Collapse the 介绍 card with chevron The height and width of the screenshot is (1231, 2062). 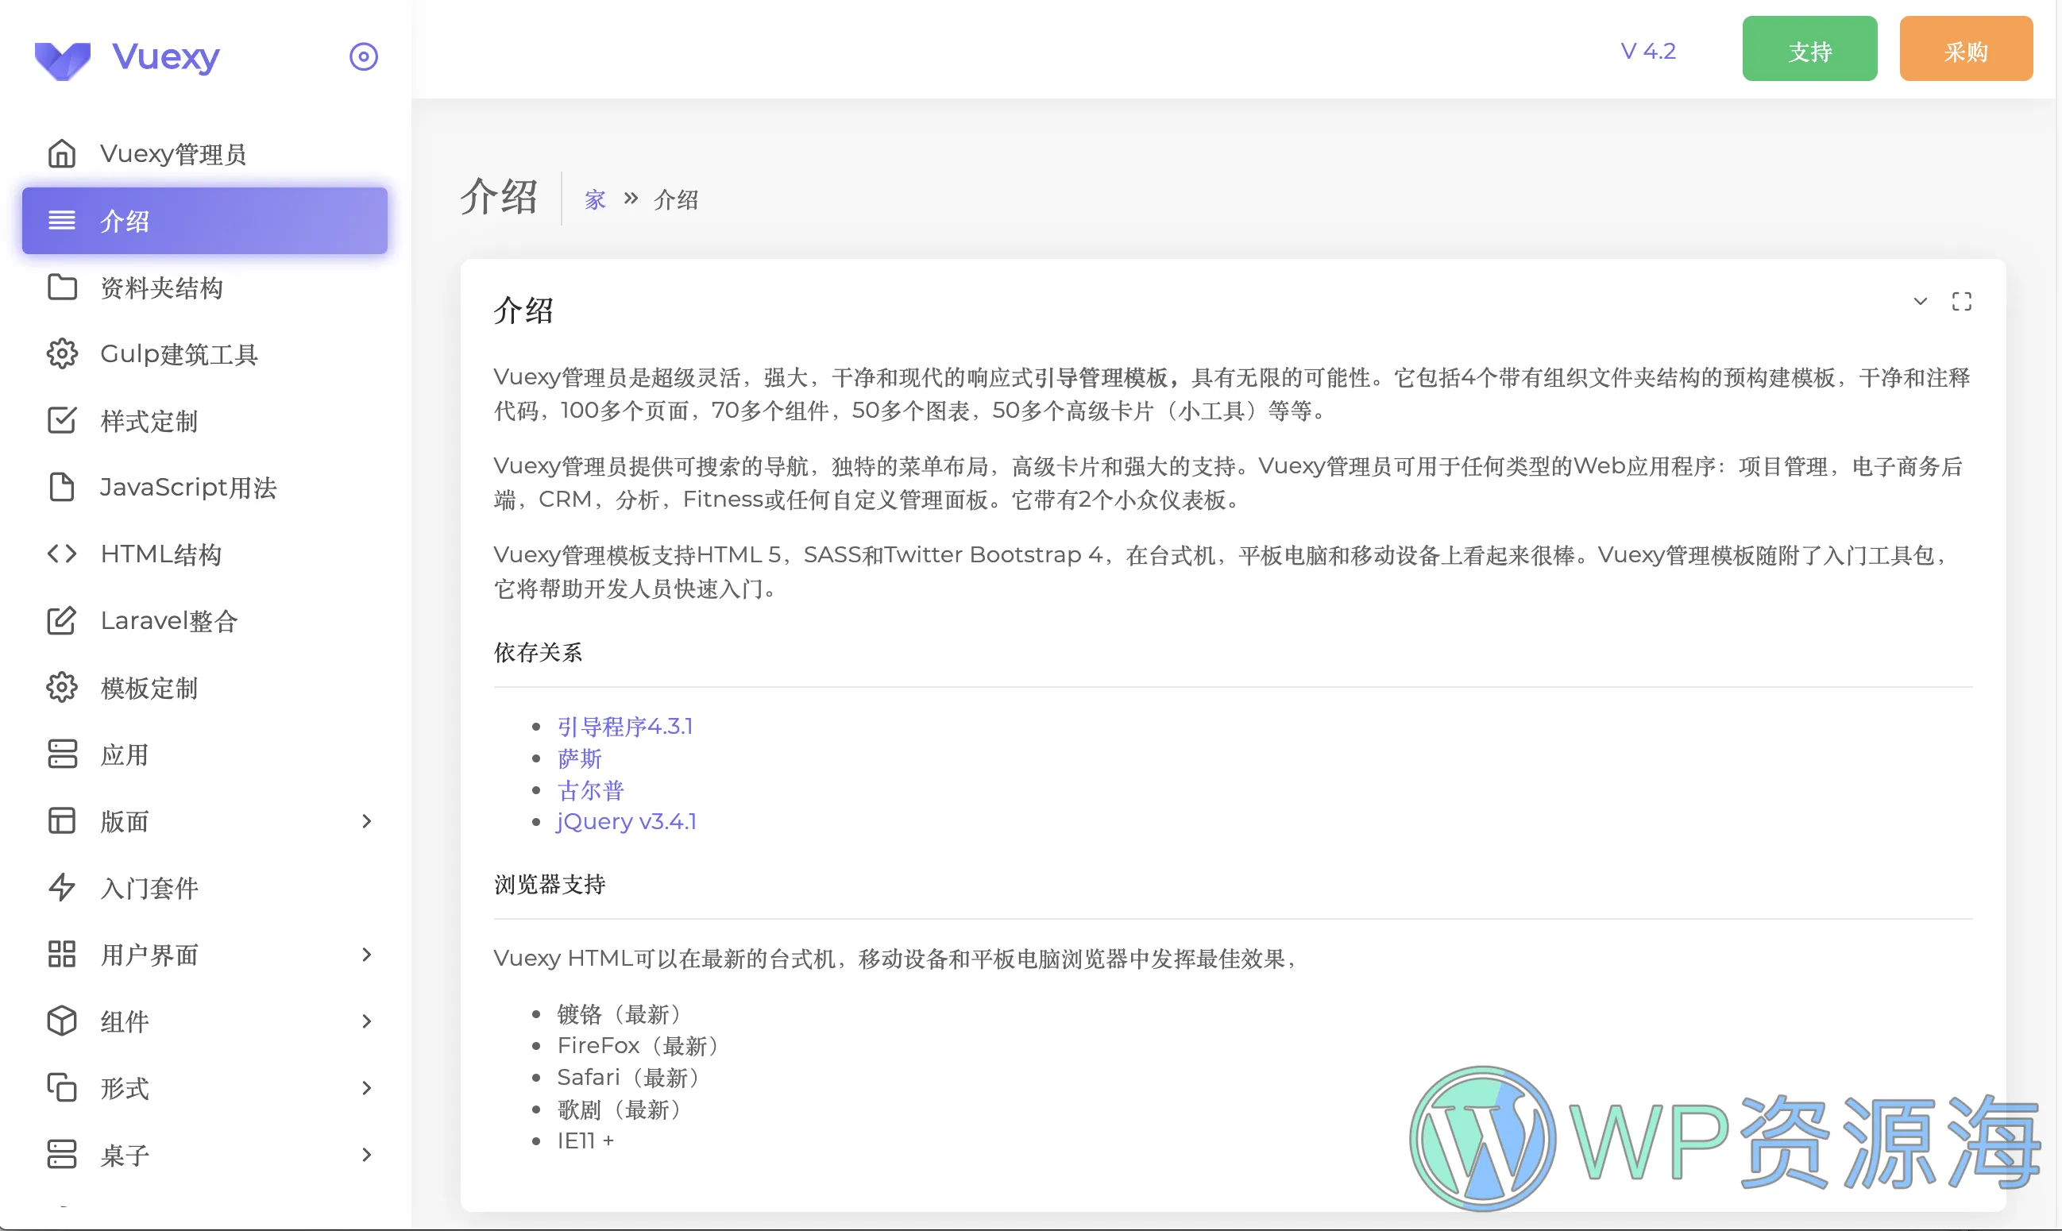(x=1920, y=301)
